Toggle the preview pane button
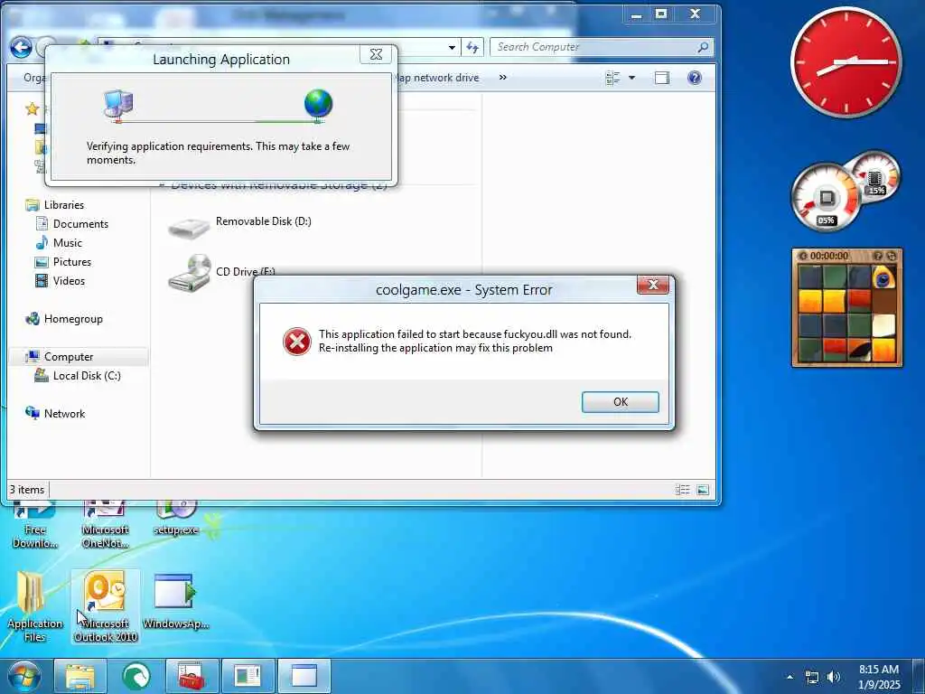The height and width of the screenshot is (694, 925). (x=662, y=78)
